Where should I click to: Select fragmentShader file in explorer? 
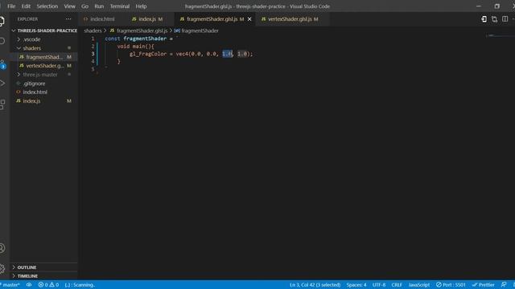(x=44, y=57)
